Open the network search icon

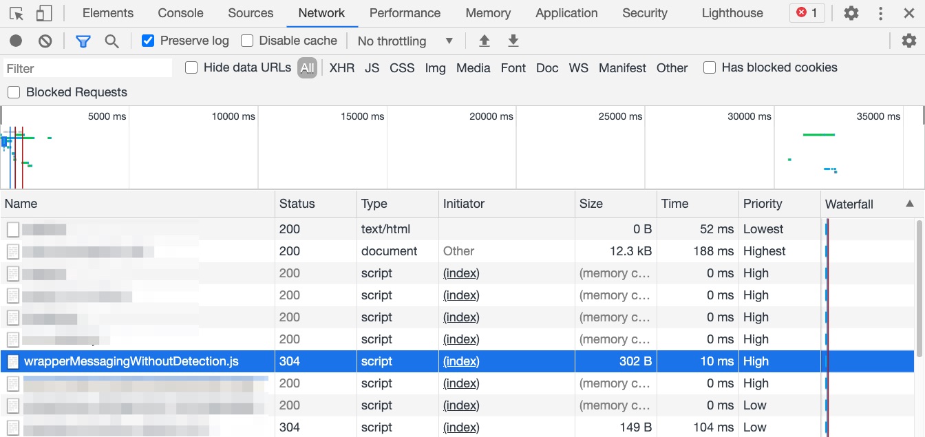(x=110, y=41)
